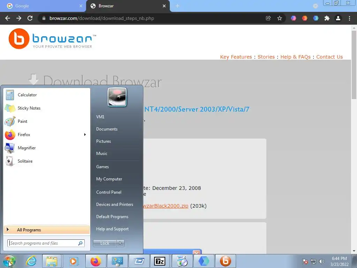Click the Windows Start orb
This screenshot has width=357, height=268.
(x=9, y=261)
